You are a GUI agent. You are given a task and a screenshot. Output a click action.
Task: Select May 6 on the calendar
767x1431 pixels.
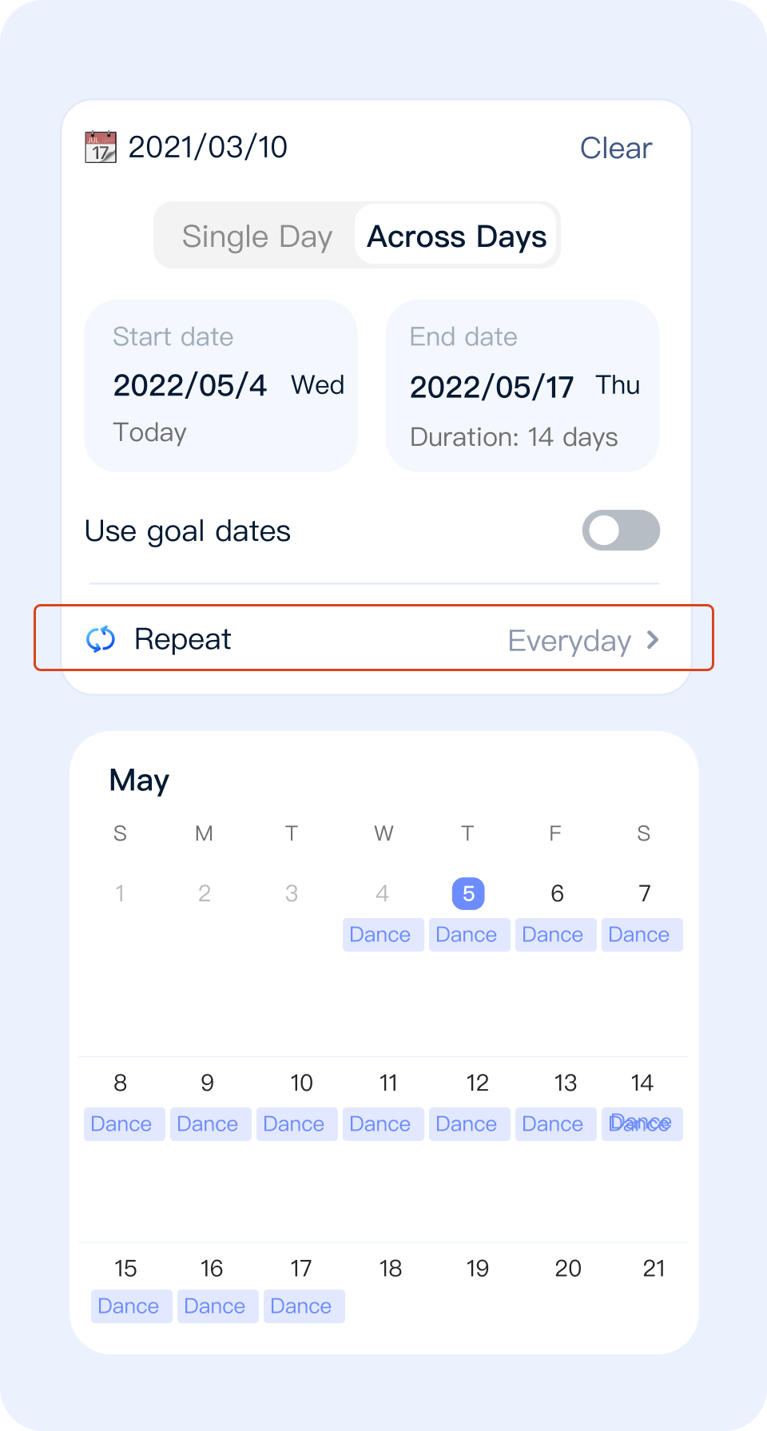557,893
